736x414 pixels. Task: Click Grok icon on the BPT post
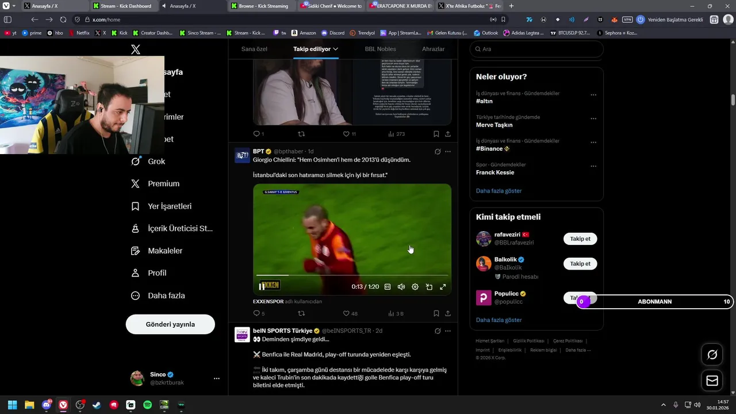coord(438,152)
